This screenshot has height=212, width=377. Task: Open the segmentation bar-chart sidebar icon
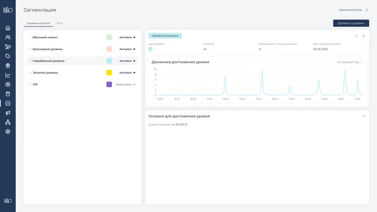coord(8,103)
